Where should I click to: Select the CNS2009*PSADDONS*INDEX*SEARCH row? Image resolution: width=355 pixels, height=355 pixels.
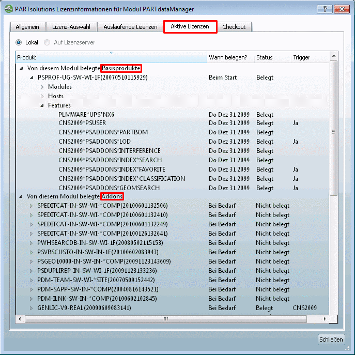tap(172, 160)
